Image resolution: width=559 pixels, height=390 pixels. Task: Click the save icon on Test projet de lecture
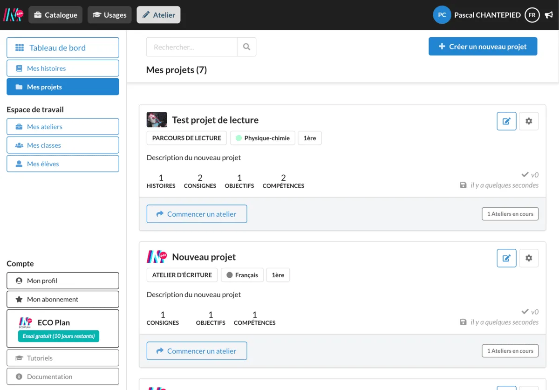pos(463,185)
